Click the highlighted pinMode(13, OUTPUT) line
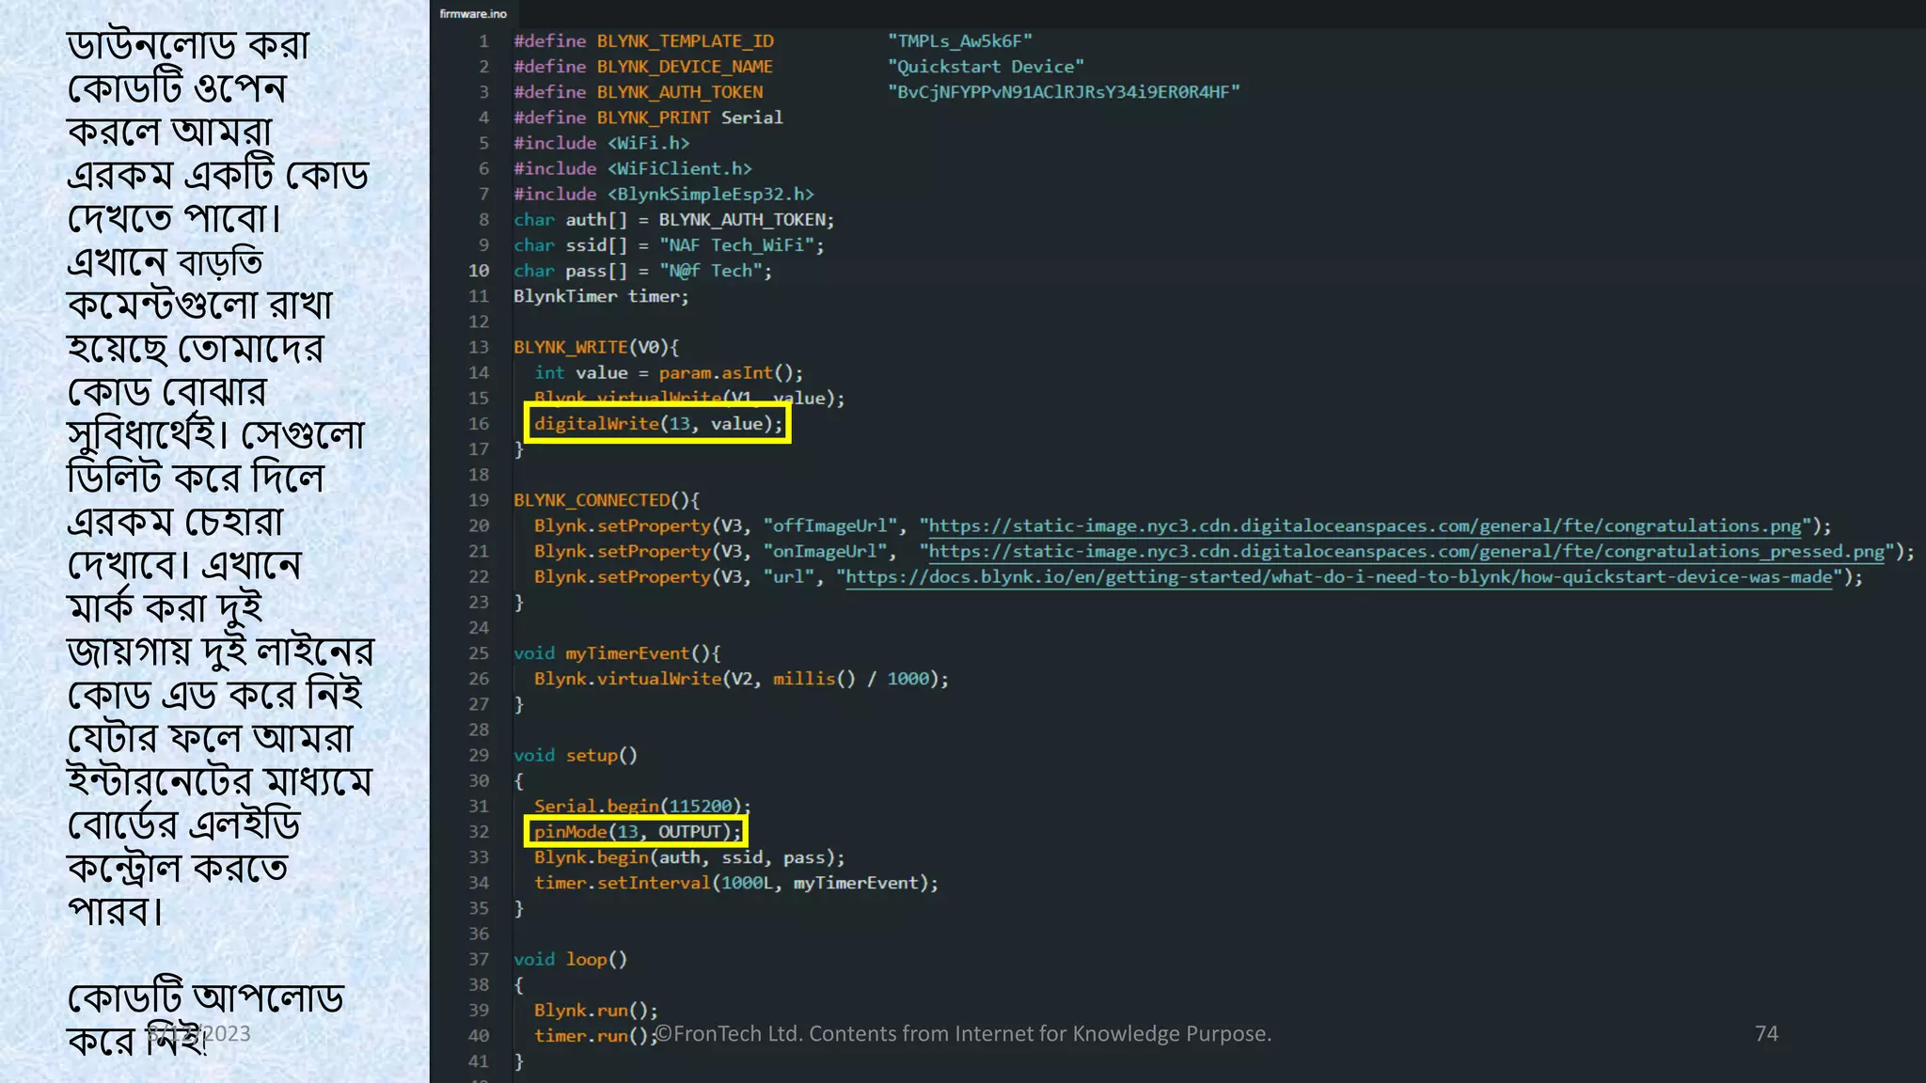The image size is (1926, 1083). coord(636,832)
